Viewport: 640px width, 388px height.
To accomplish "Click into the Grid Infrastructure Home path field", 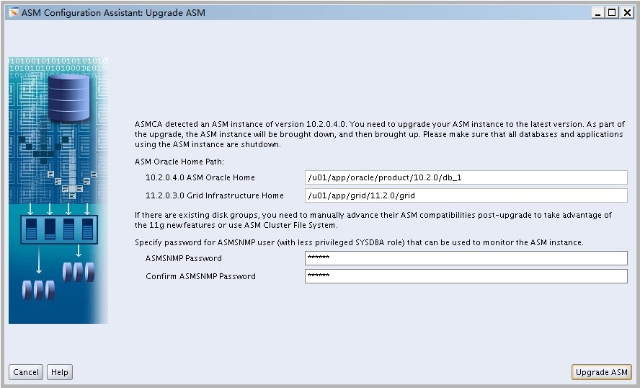I will (x=466, y=195).
